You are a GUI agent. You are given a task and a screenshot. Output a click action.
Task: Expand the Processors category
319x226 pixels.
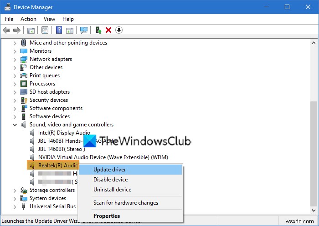pos(15,84)
